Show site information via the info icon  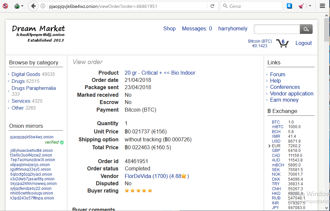pos(43,6)
